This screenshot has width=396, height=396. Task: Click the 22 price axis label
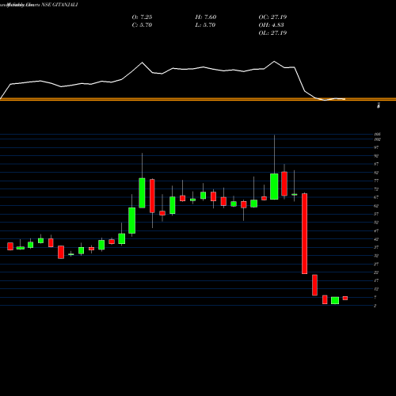(376, 272)
